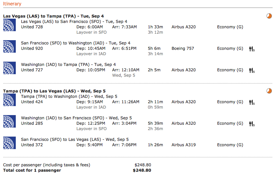Image resolution: width=278 pixels, height=176 pixels.
Task: Click the Wed, Sep 5 next-day arrival note
Action: tap(124, 75)
